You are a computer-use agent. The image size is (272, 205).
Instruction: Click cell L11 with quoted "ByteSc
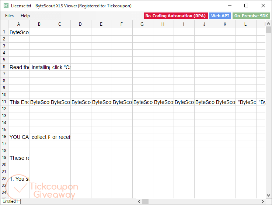point(246,102)
